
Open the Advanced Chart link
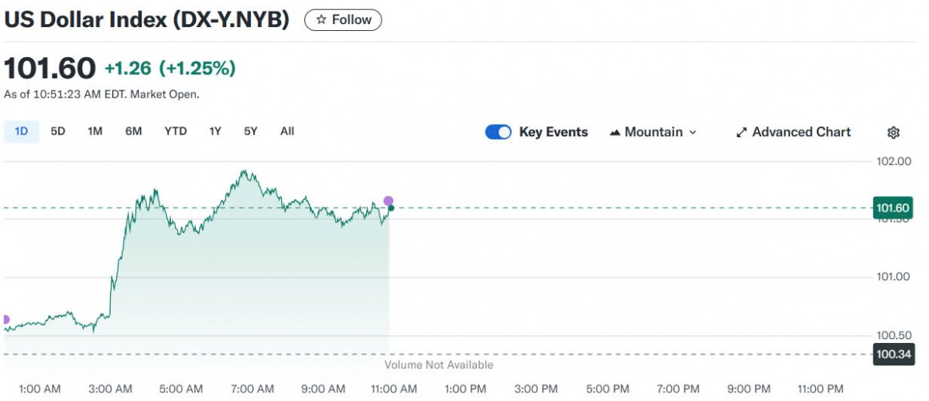[x=801, y=132]
